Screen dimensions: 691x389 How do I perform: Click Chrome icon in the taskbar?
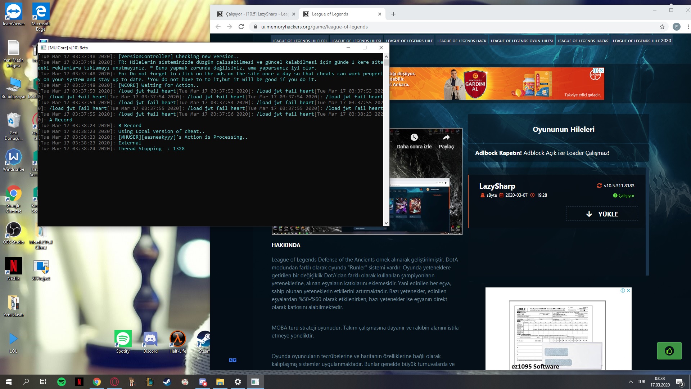coord(97,382)
